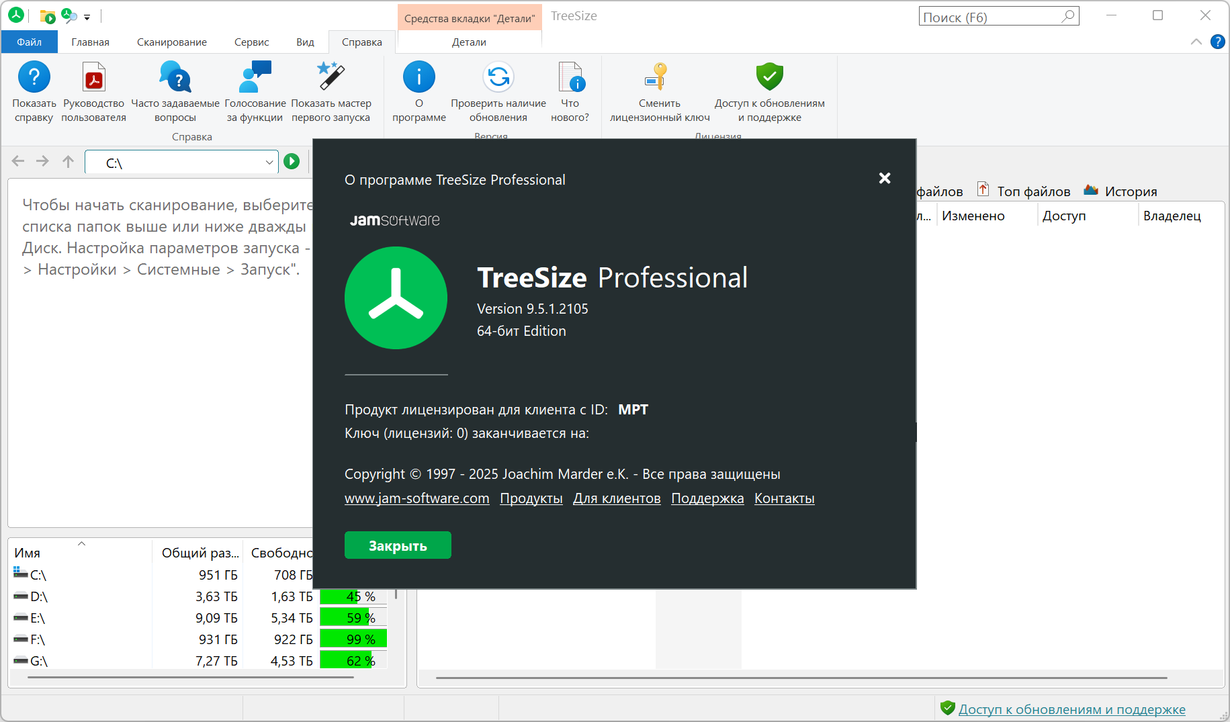Click the 951 ГБ total size cell
This screenshot has width=1230, height=722.
click(218, 575)
